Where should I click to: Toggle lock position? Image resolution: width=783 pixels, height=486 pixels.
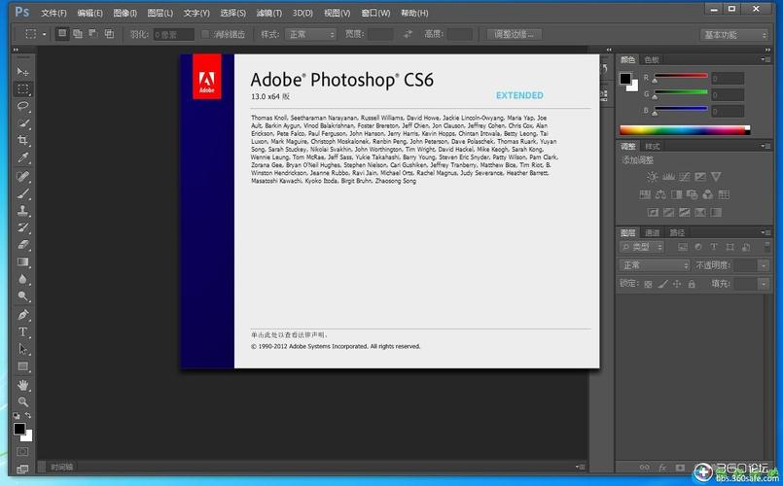click(677, 284)
